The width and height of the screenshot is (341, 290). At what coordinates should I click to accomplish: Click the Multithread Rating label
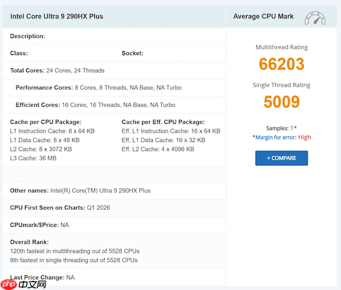pyautogui.click(x=281, y=47)
